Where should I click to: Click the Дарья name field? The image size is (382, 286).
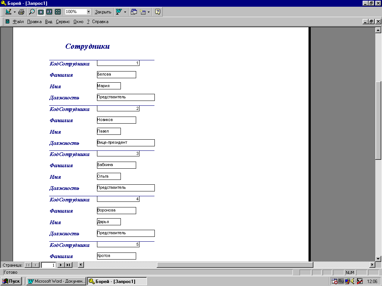coord(109,222)
